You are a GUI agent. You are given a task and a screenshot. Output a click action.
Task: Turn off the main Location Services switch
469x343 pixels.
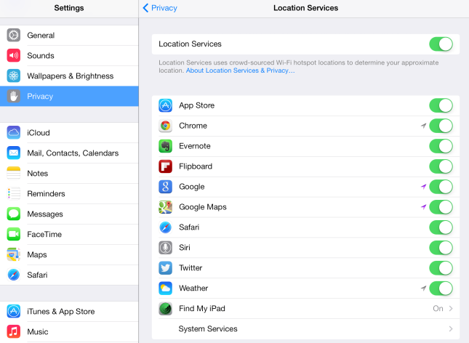pos(441,44)
